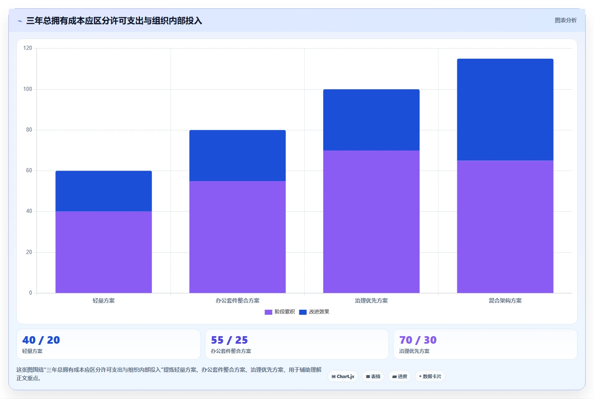Screen dimensions: 594x399
Task: Toggle the 阶段累积 purple legend swatch
Action: tap(269, 312)
